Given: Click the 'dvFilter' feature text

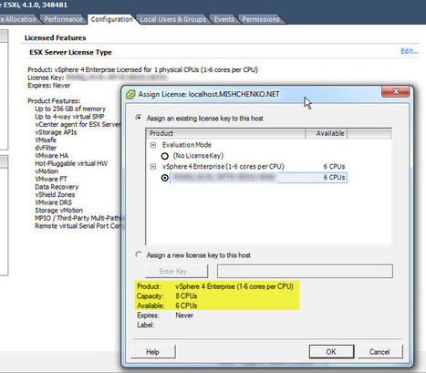Looking at the screenshot, I should tap(46, 148).
